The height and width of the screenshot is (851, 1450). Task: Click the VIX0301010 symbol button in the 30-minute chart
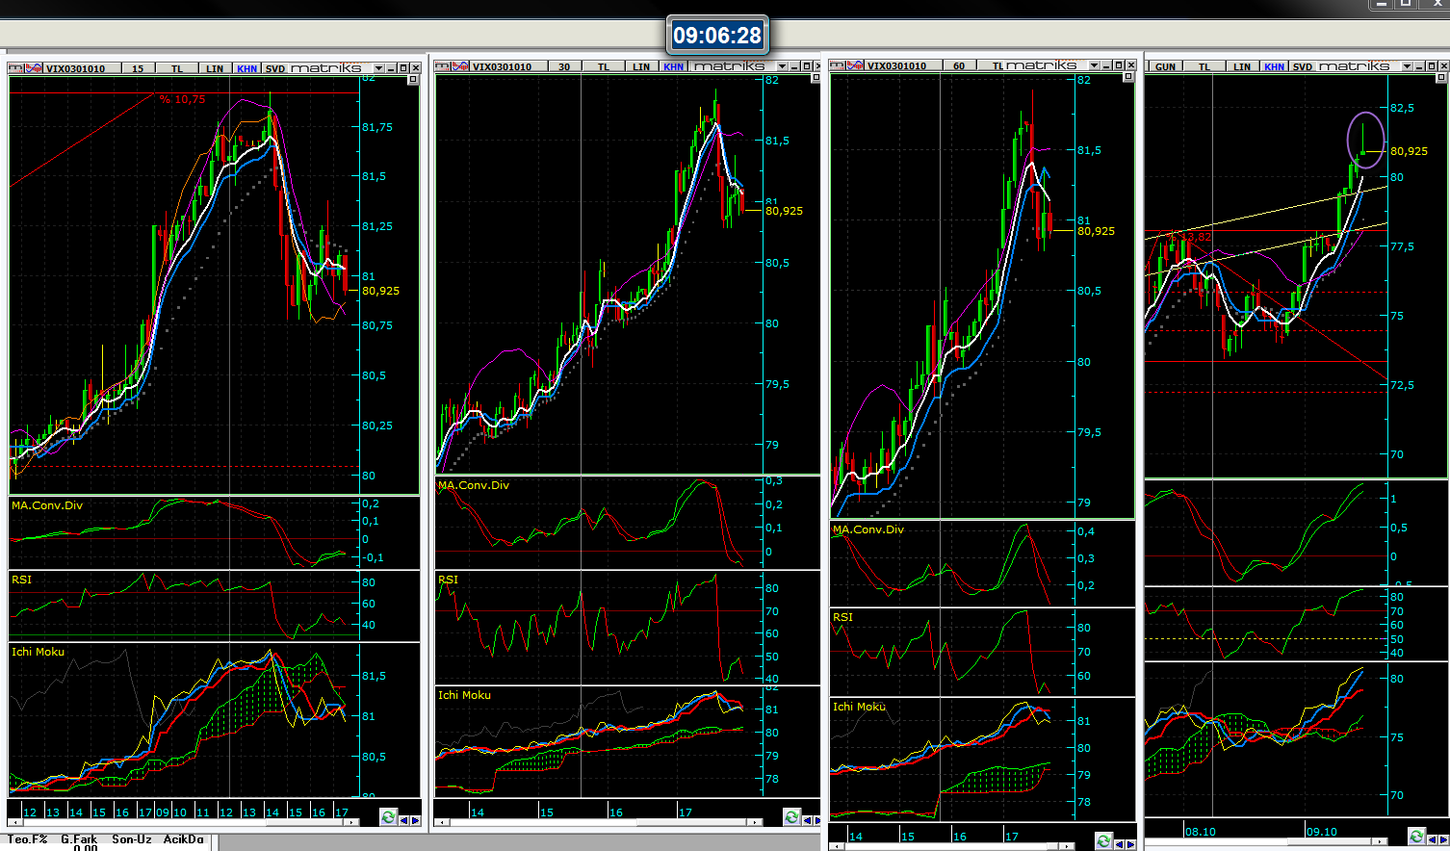point(502,66)
